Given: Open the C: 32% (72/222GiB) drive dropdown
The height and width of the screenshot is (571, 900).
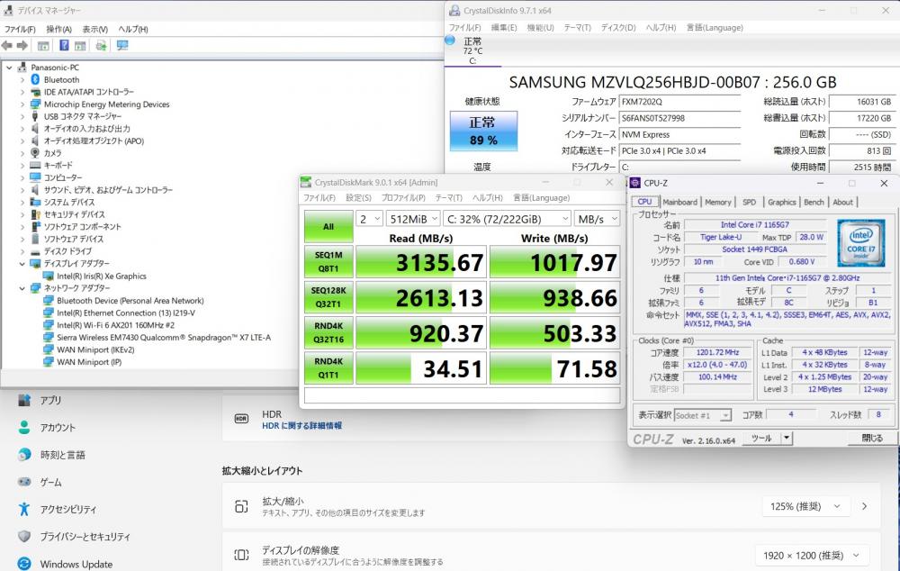Looking at the screenshot, I should point(507,219).
